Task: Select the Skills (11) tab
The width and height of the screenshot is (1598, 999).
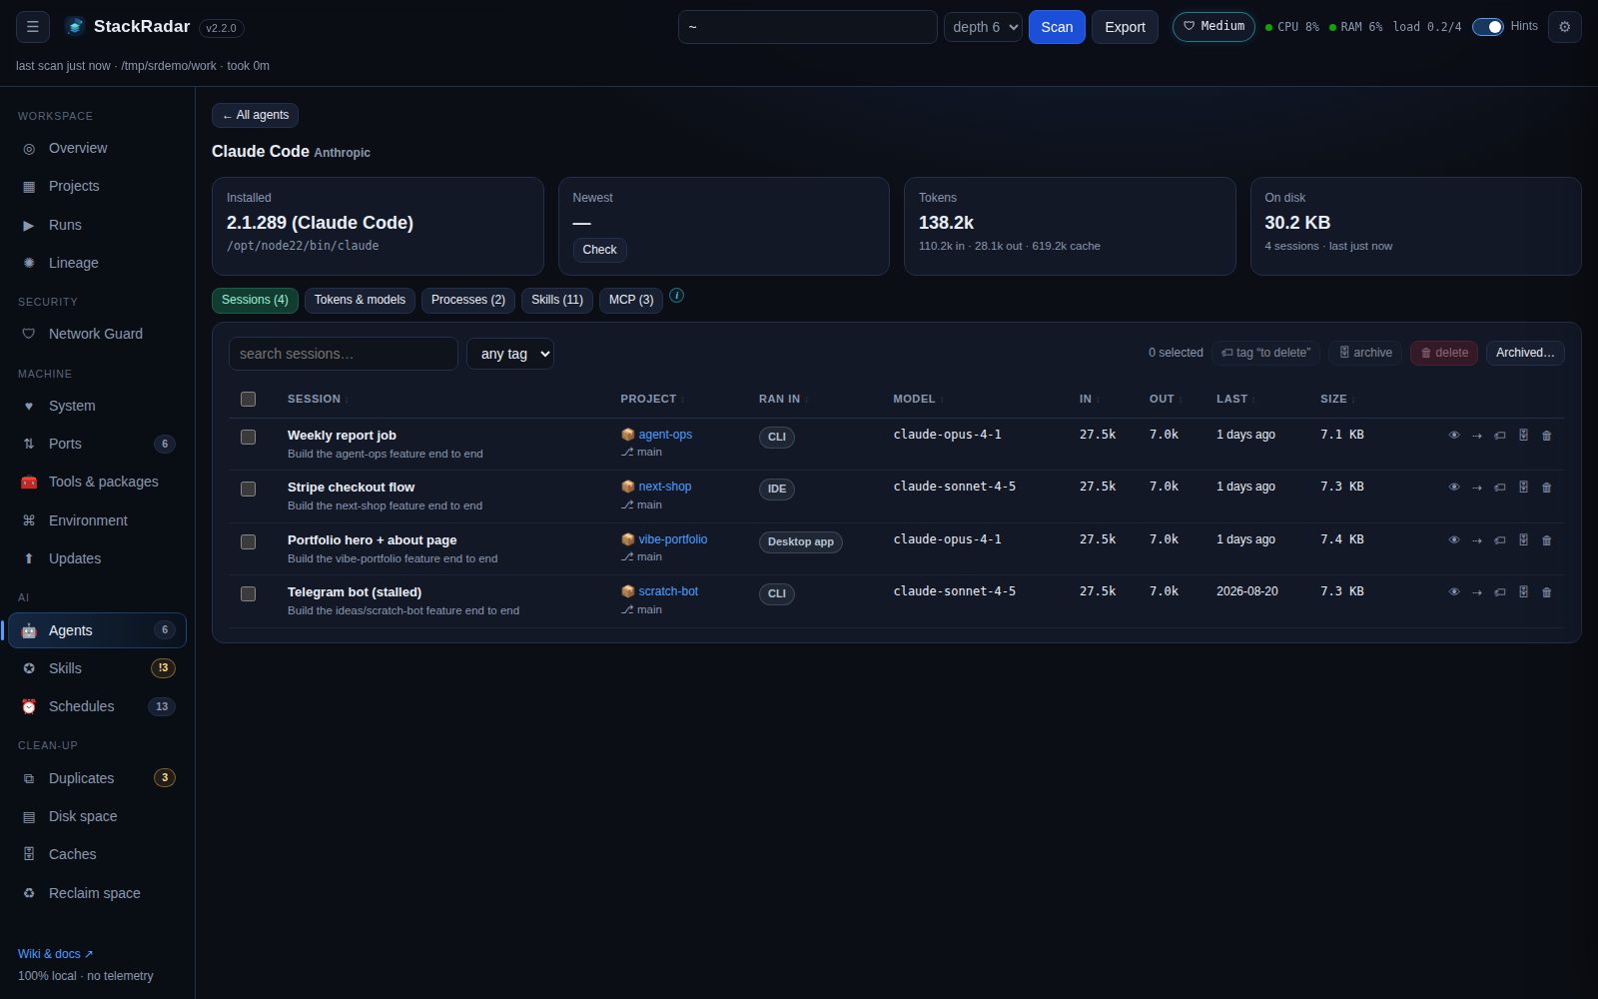Action: (557, 300)
